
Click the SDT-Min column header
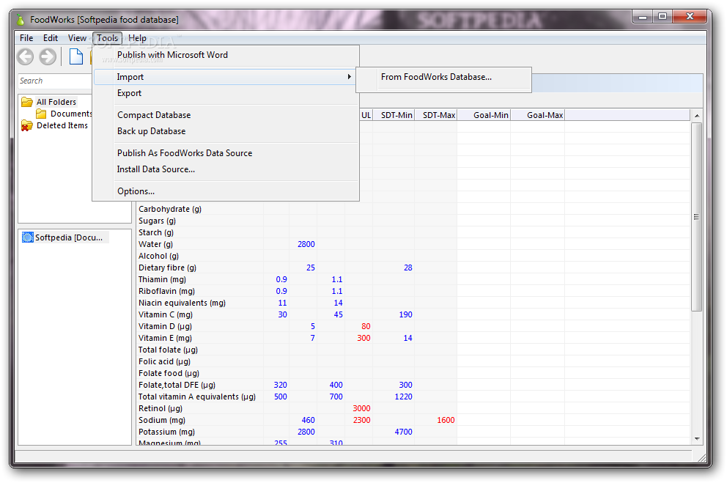point(394,115)
